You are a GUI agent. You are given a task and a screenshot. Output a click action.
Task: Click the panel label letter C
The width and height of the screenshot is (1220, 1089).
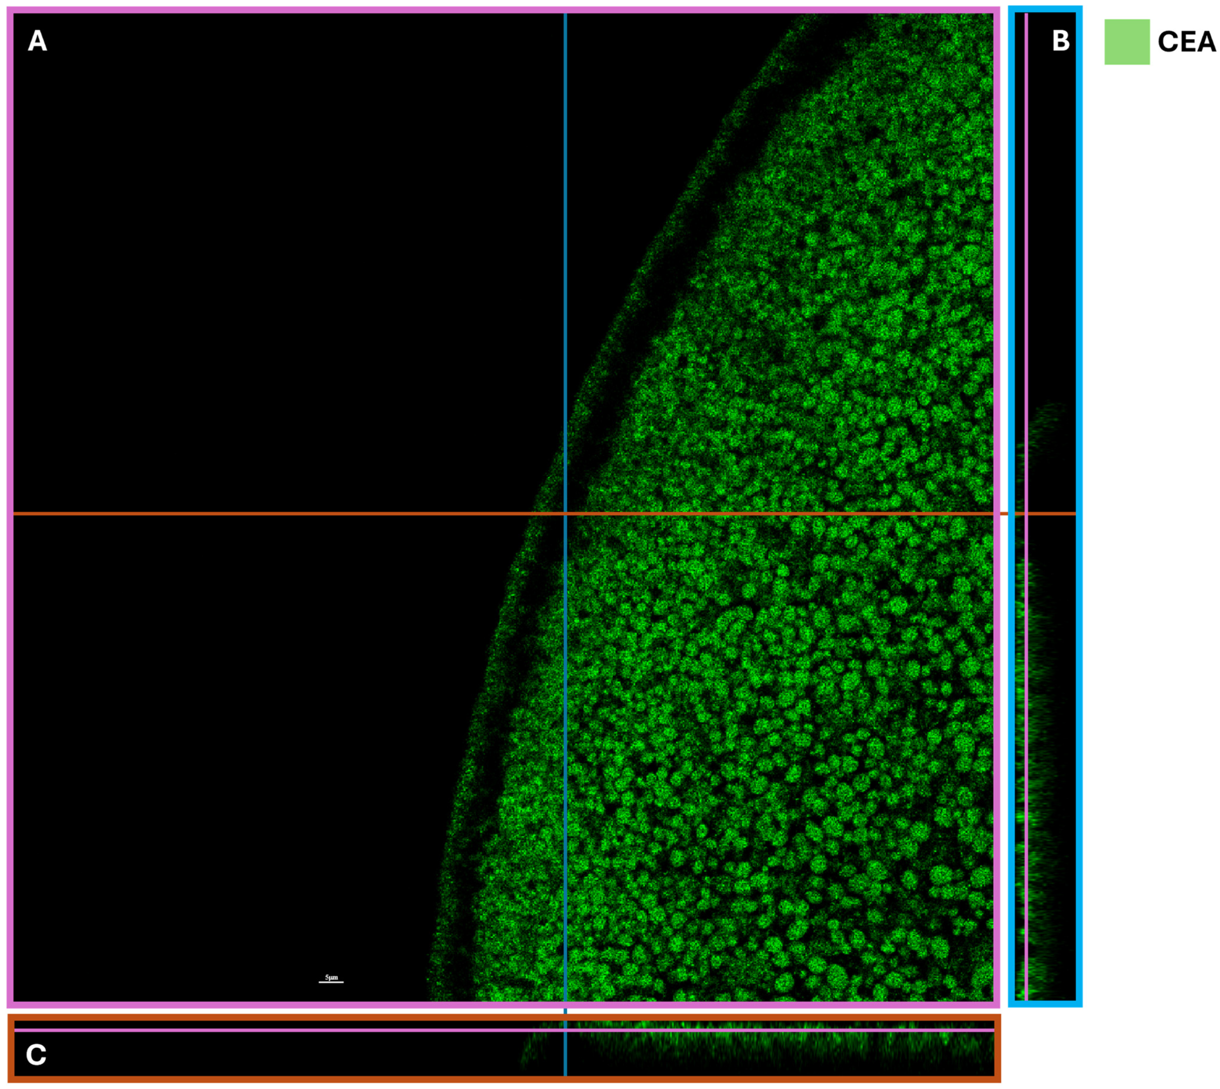tap(36, 1055)
